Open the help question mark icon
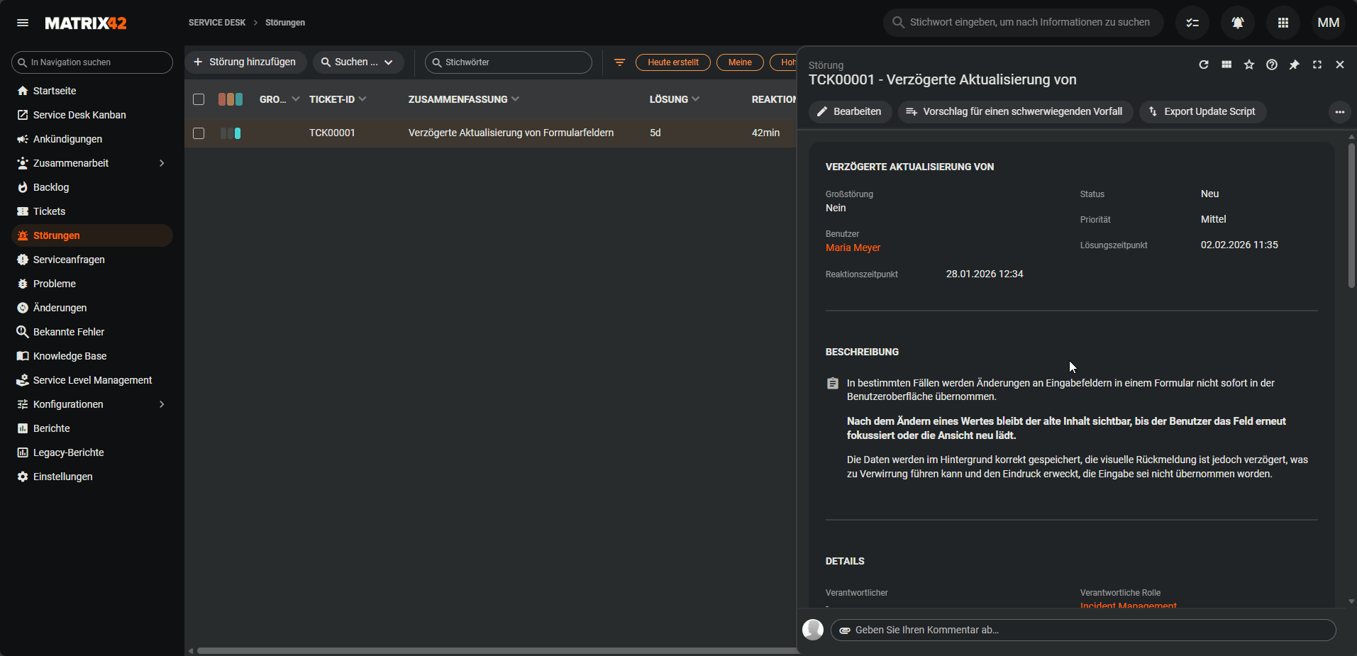Screen dimensions: 1357x656 click(x=1272, y=65)
